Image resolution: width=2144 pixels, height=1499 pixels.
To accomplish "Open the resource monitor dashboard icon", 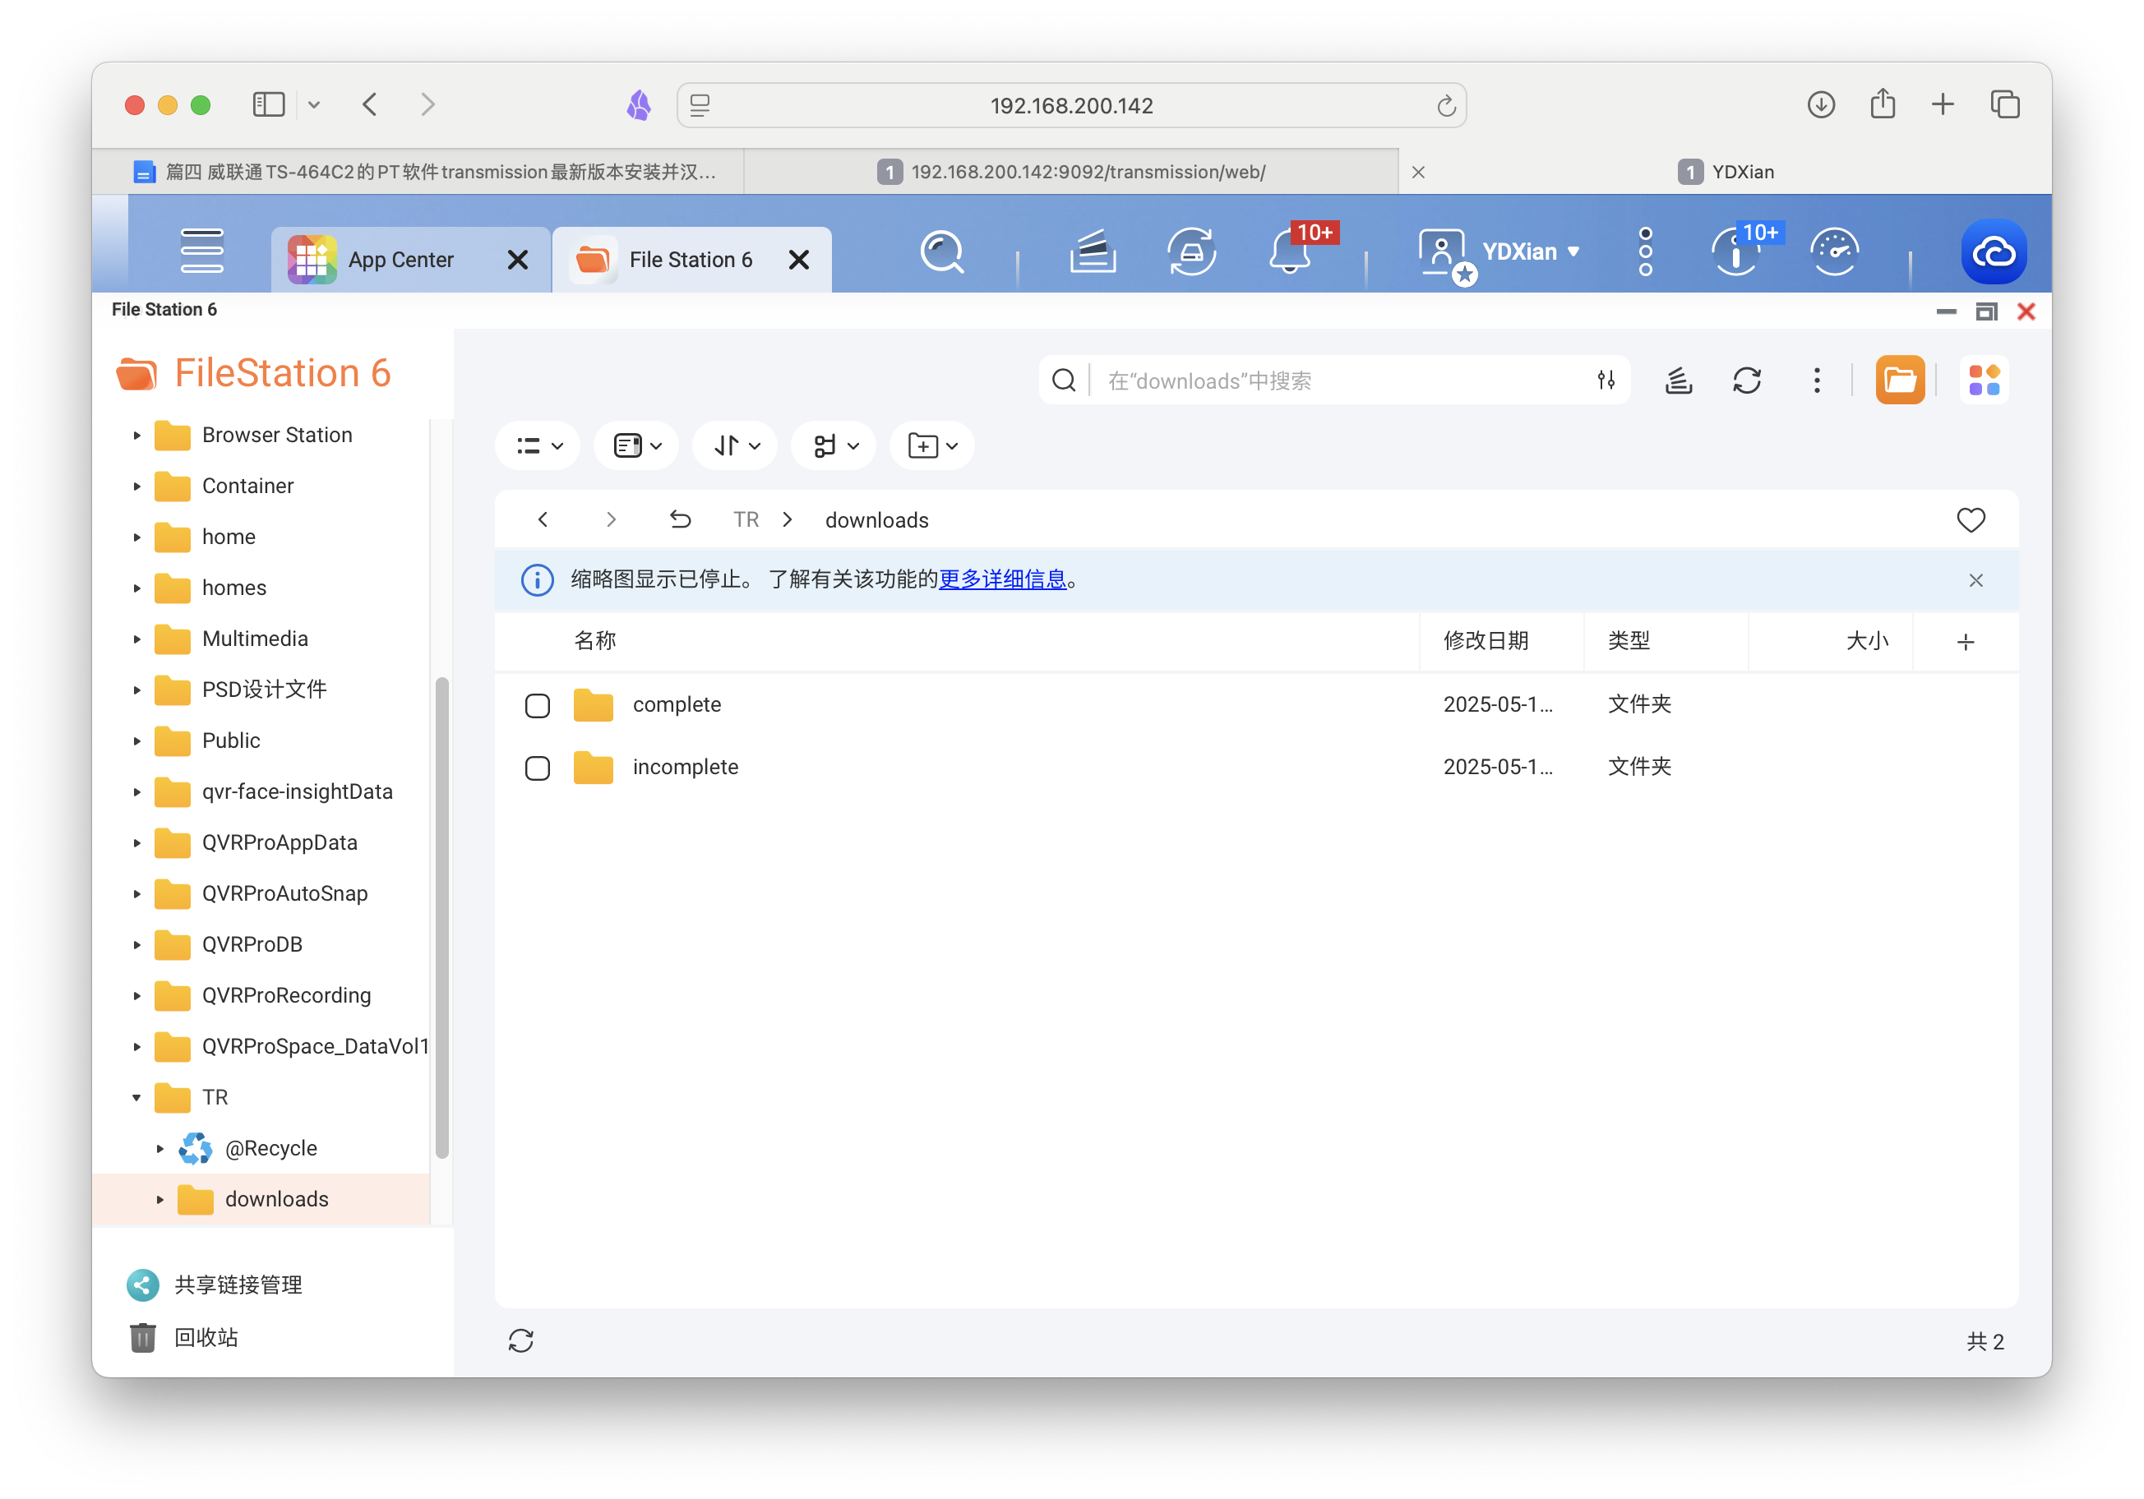I will pyautogui.click(x=1835, y=252).
